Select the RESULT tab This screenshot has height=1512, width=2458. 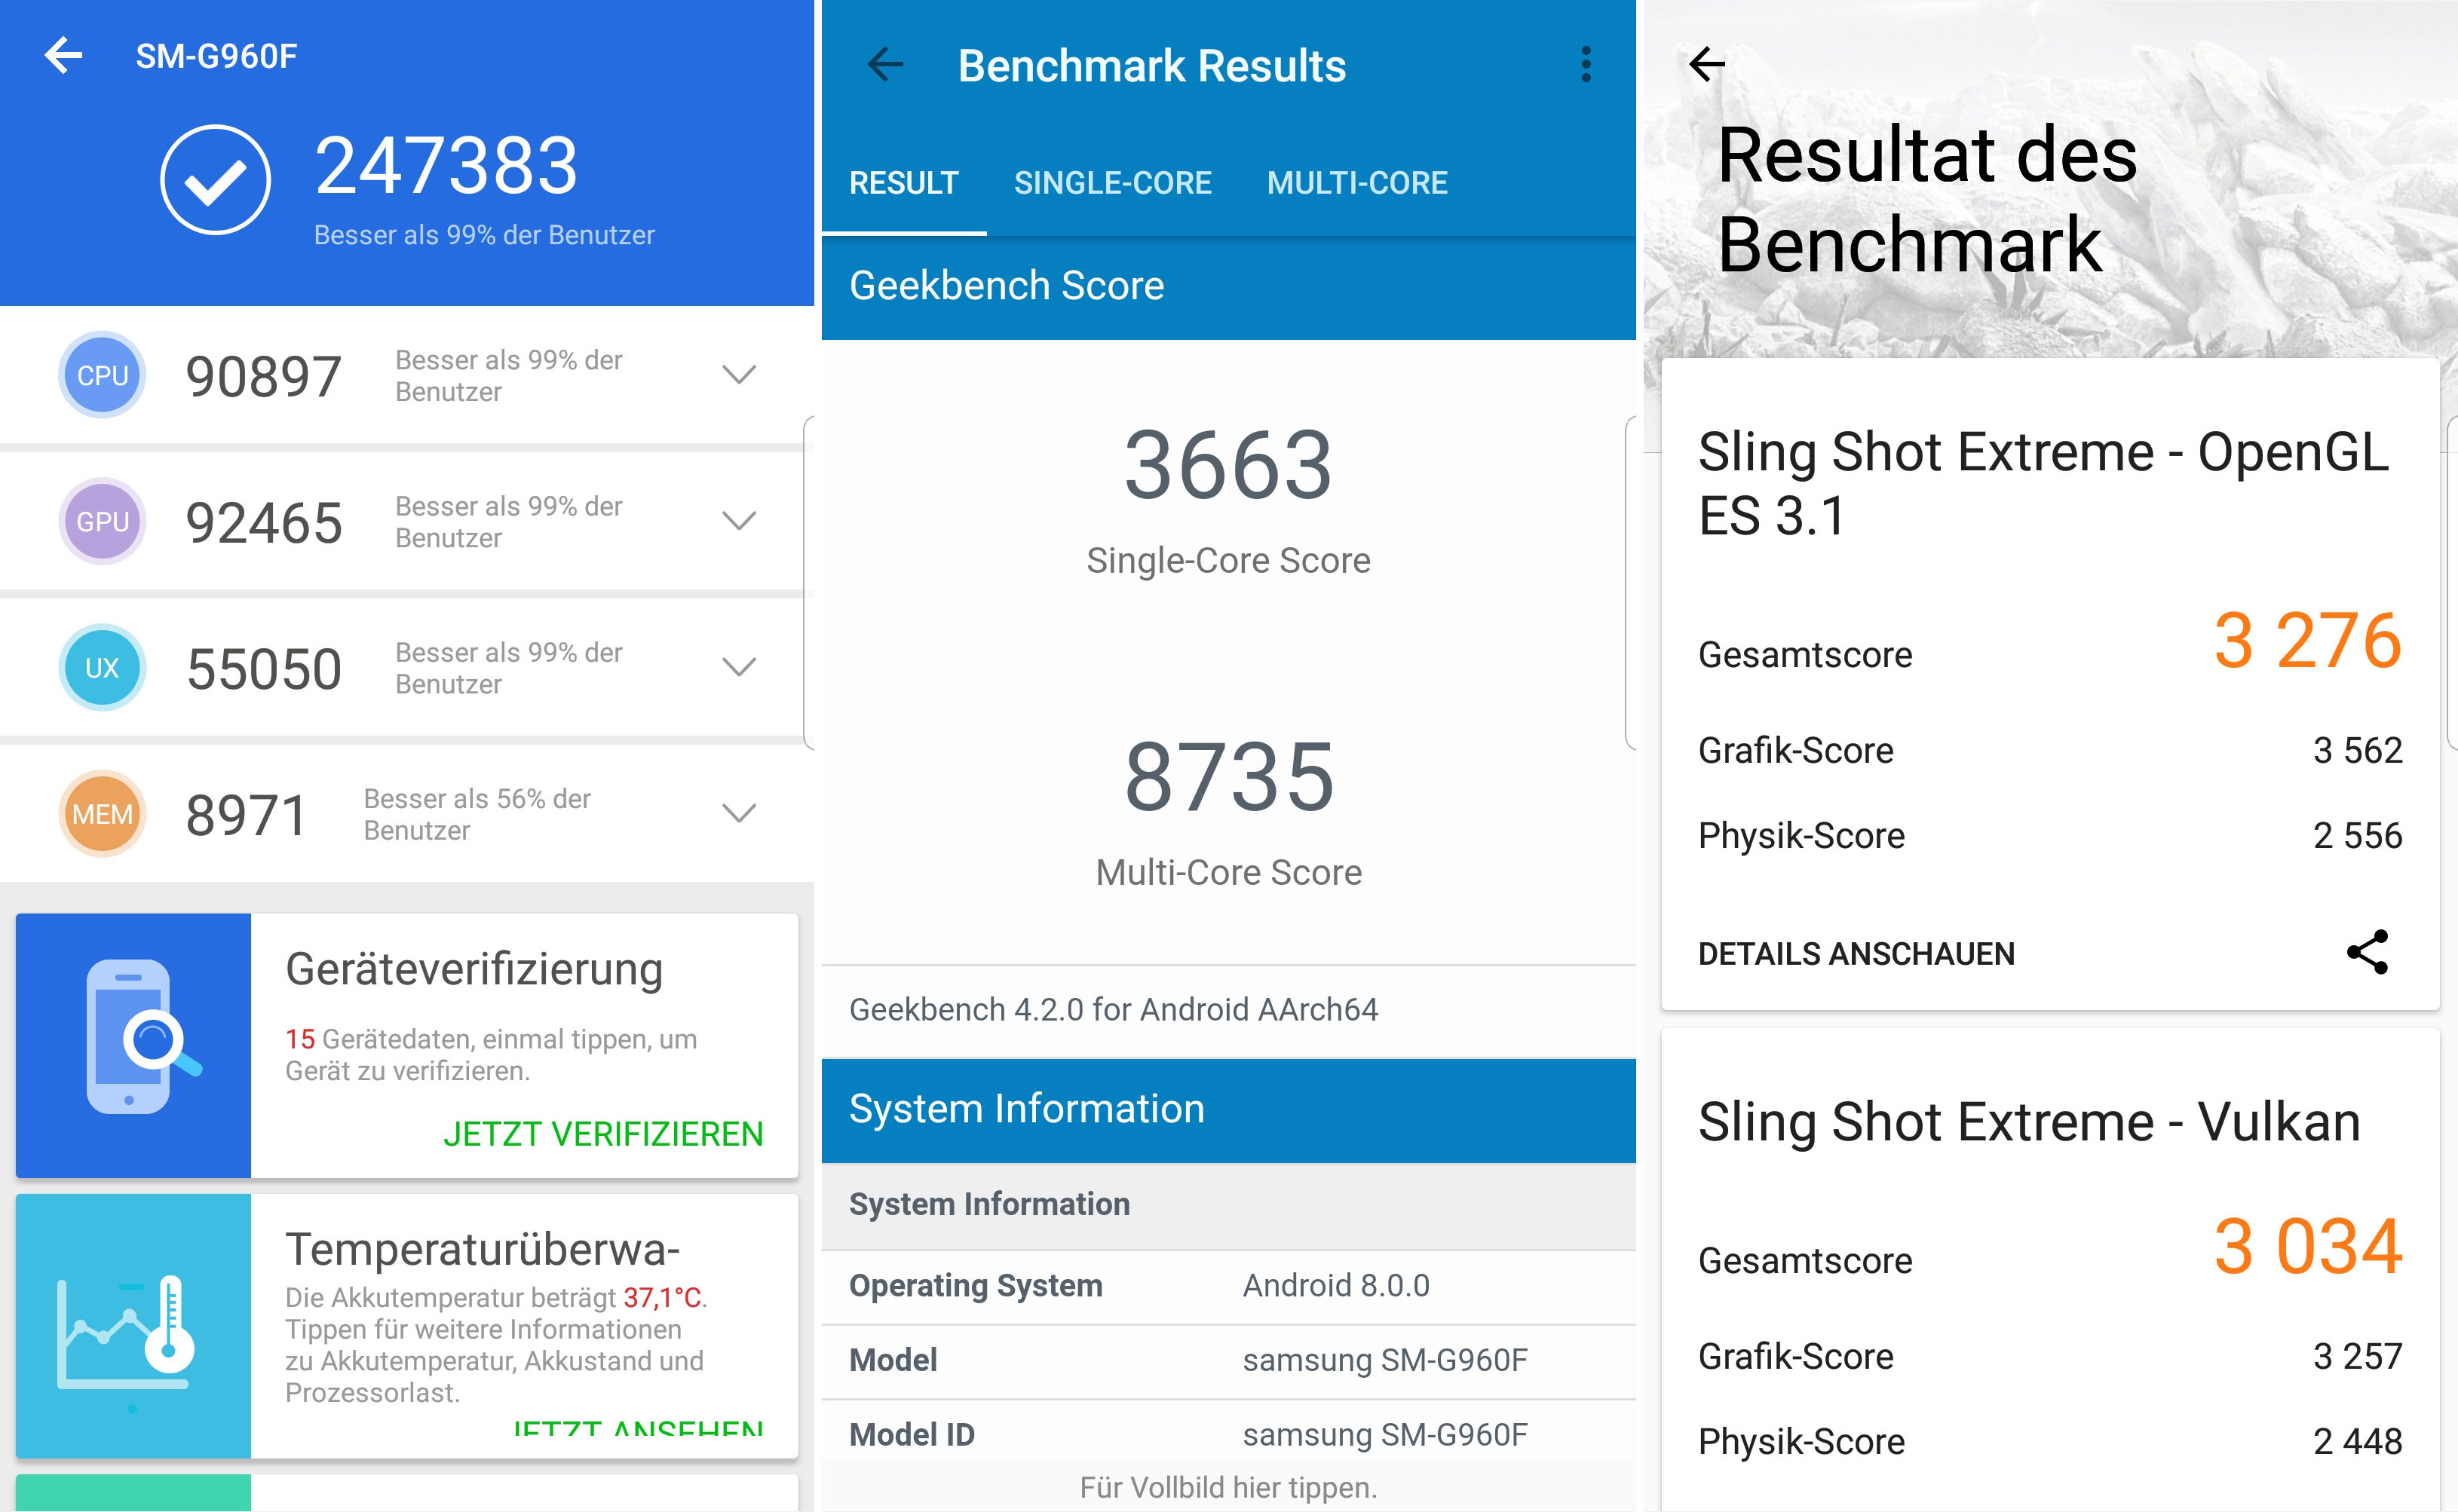click(904, 183)
